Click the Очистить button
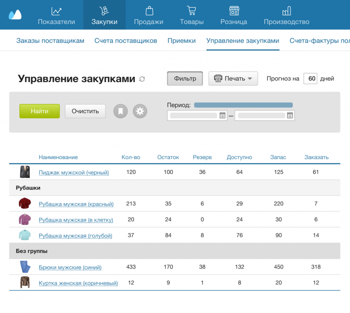This screenshot has height=313, width=350. tap(85, 111)
